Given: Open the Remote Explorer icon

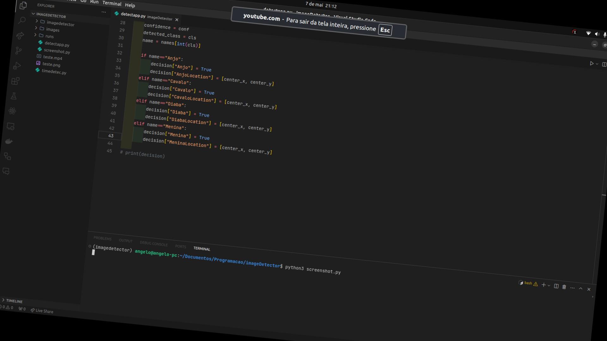Looking at the screenshot, I should pyautogui.click(x=10, y=126).
